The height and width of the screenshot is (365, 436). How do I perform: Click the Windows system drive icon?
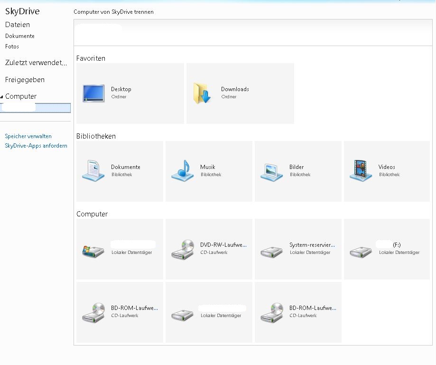pos(93,252)
